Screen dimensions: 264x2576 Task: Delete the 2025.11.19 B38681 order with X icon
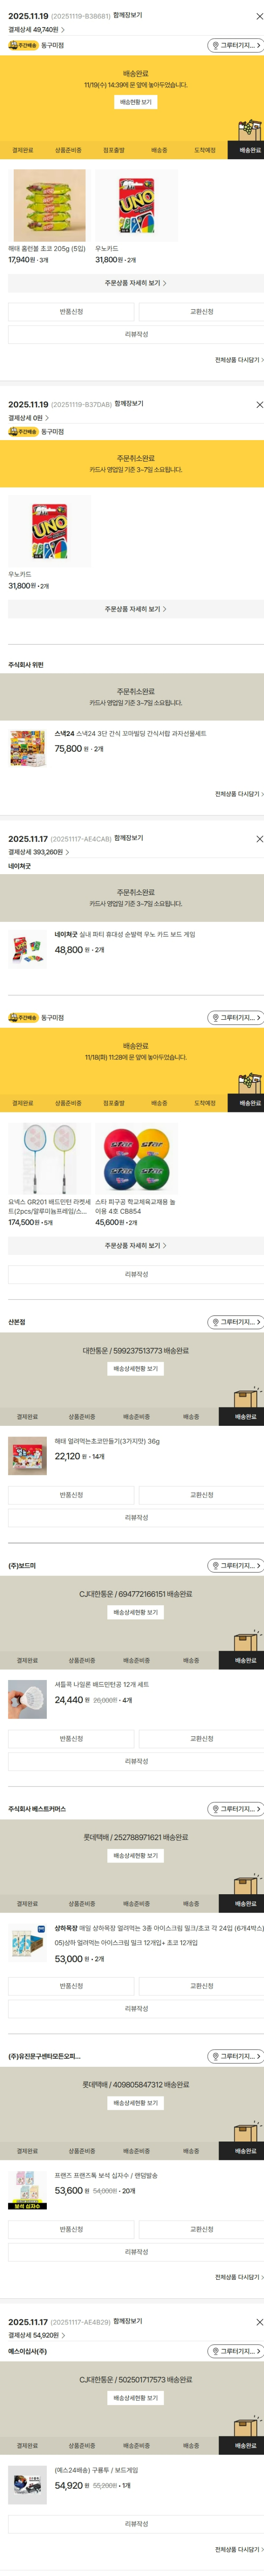point(259,16)
